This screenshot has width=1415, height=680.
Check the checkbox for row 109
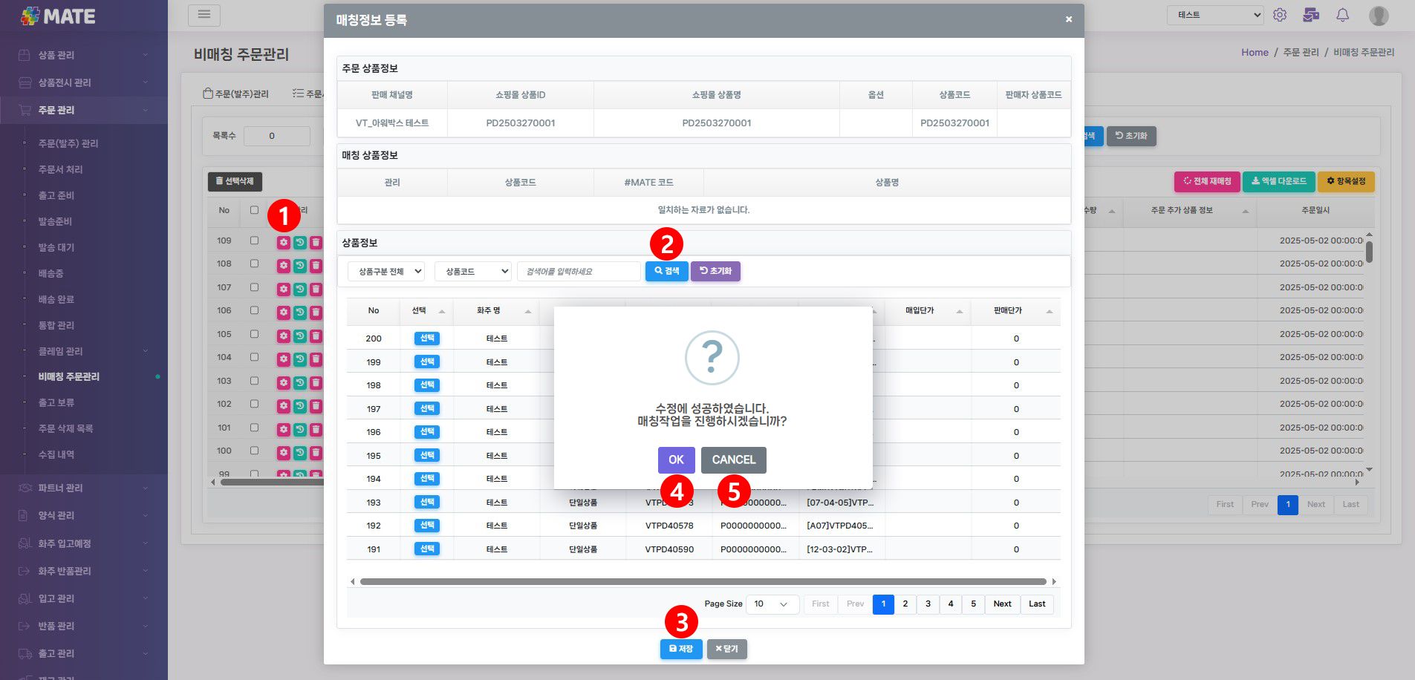(x=254, y=241)
